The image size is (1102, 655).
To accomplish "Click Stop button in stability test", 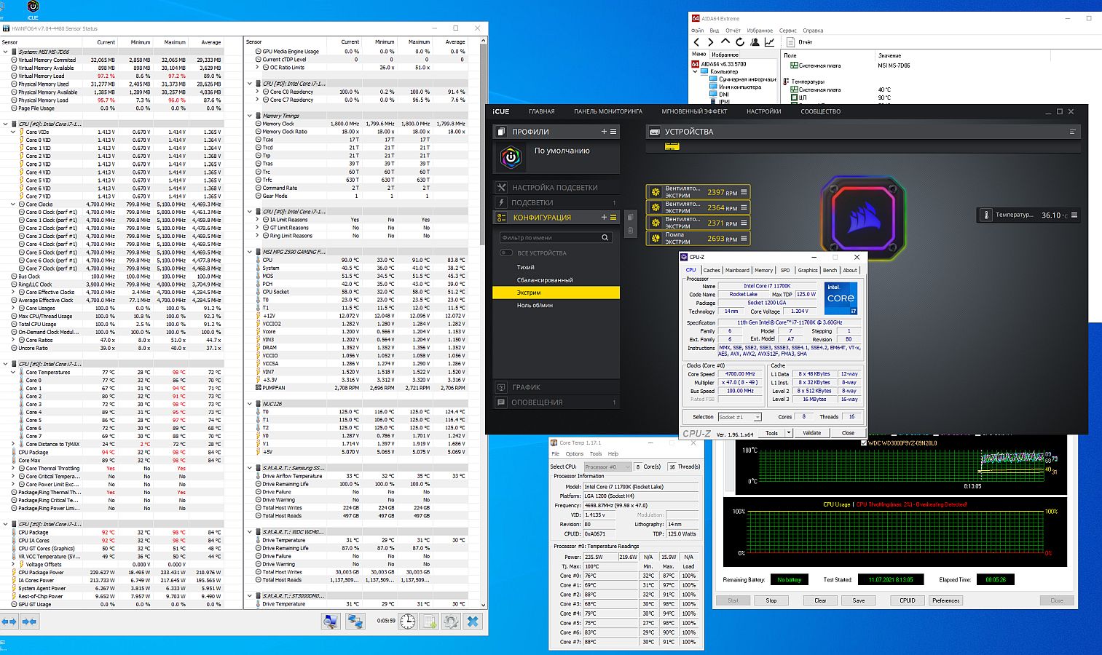I will 771,600.
